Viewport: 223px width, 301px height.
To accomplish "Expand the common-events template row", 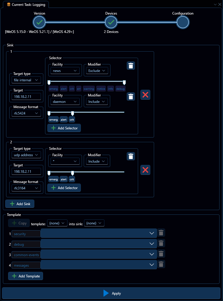I will coord(99,254).
